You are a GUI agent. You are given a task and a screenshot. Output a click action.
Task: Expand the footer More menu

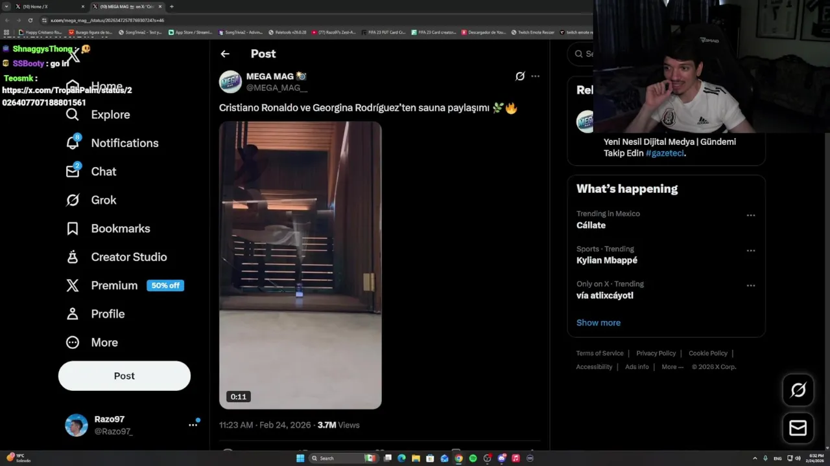pyautogui.click(x=672, y=367)
